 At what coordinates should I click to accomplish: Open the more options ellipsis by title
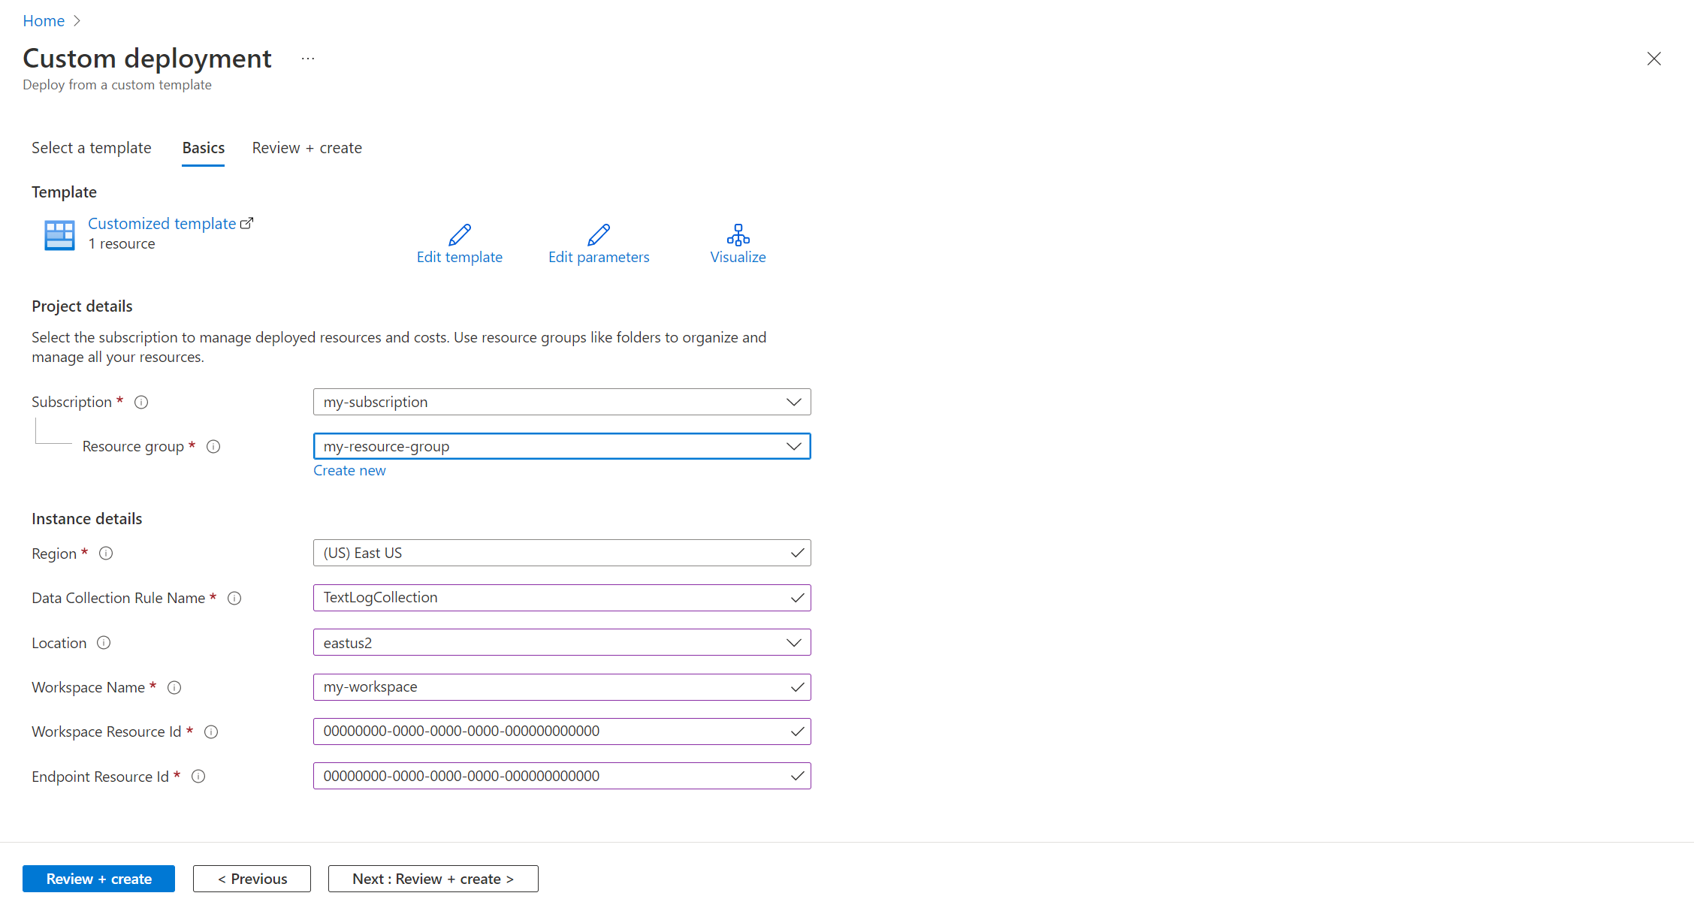(308, 59)
